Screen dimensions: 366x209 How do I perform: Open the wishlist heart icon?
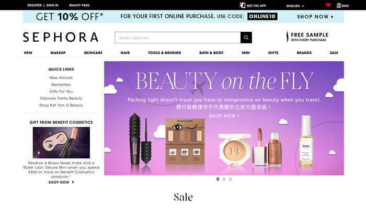tap(328, 5)
